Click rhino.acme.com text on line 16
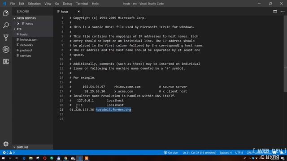Image resolution: width=287 pixels, height=161 pixels. click(127, 87)
